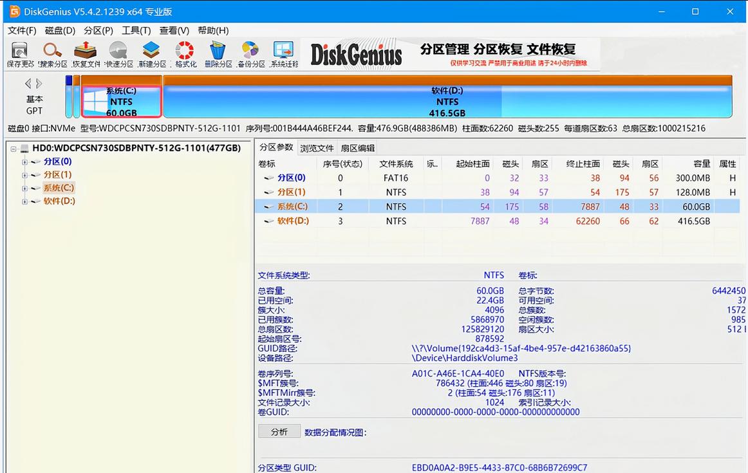
Task: Open the 搜索分区 partition search tool
Action: (x=52, y=54)
